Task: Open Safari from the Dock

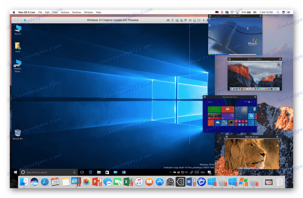Action: click(45, 182)
